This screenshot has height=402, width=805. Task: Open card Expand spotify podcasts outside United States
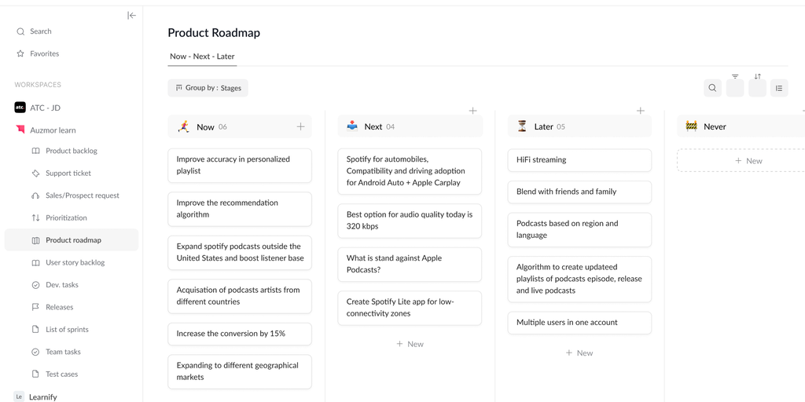point(240,252)
